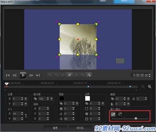
Task: Click the mirror fade-out value stepper
Action: click(x=125, y=104)
